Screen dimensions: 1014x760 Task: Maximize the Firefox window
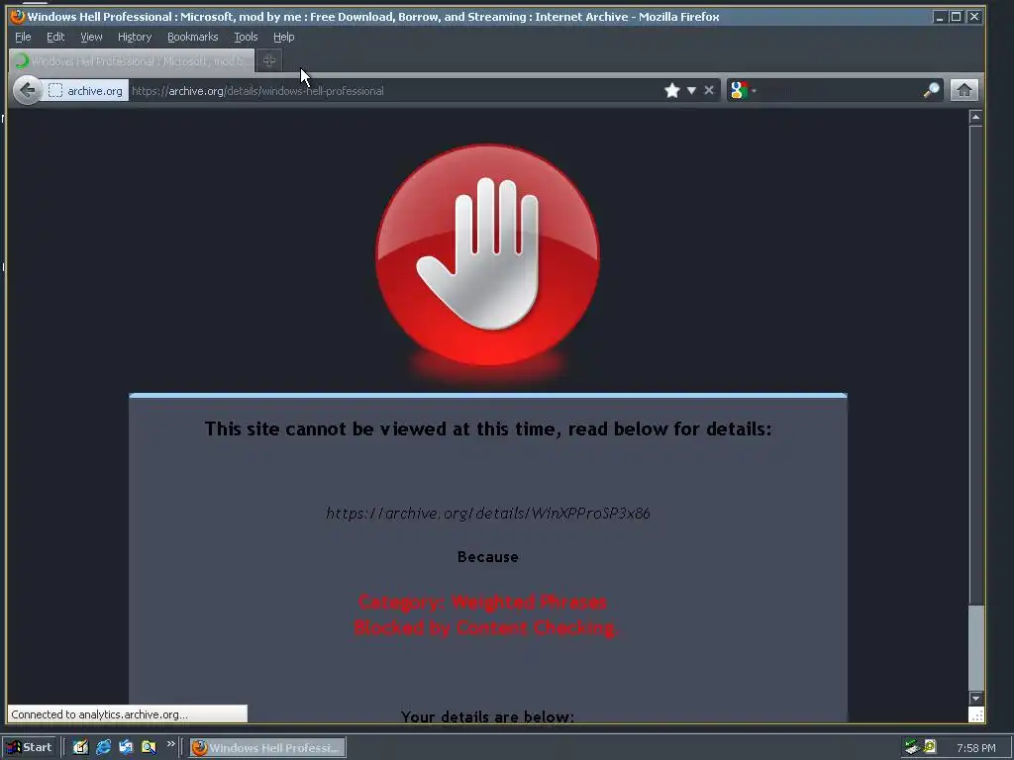pos(957,17)
